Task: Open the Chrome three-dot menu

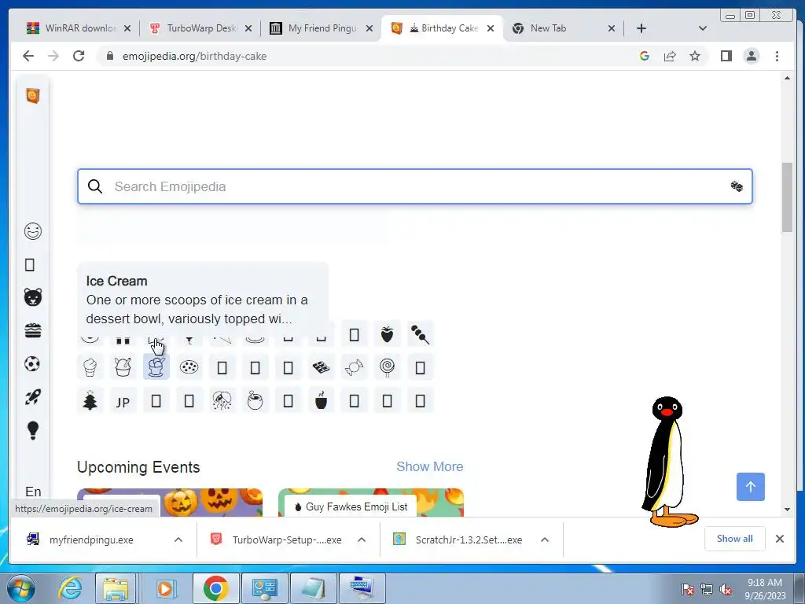Action: click(x=777, y=56)
